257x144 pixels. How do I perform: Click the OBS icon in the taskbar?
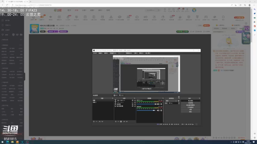[27, 142]
